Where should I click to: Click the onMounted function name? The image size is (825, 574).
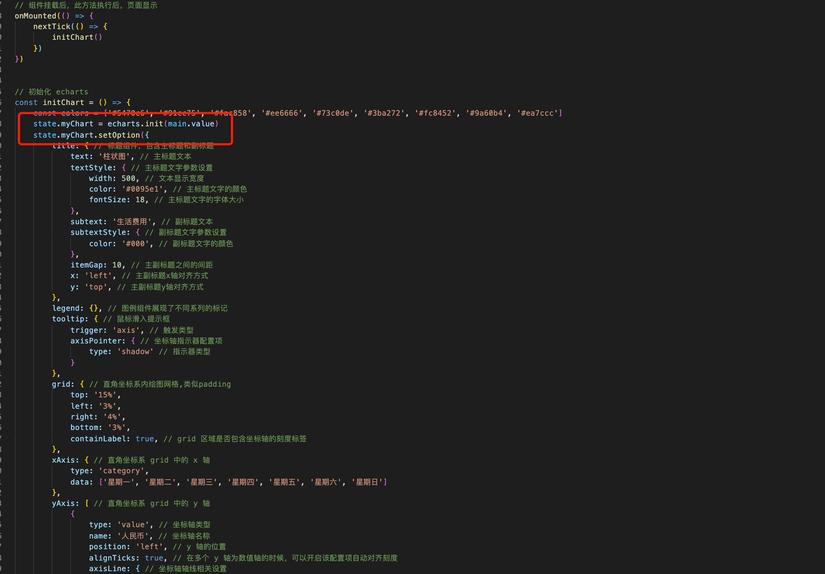tap(35, 16)
